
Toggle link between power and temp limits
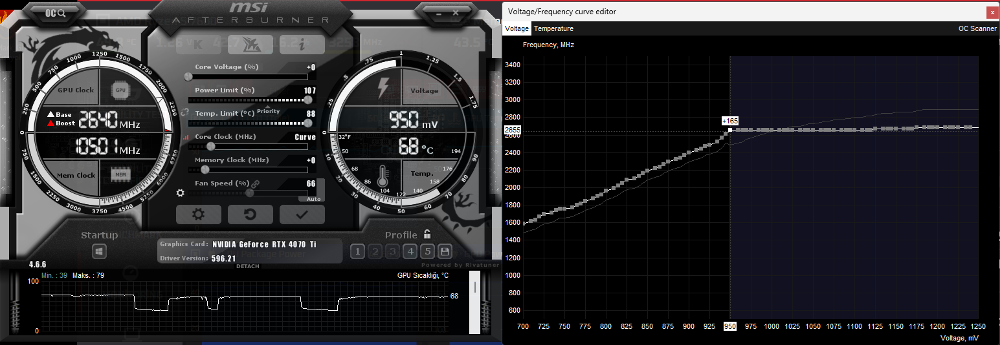(184, 112)
